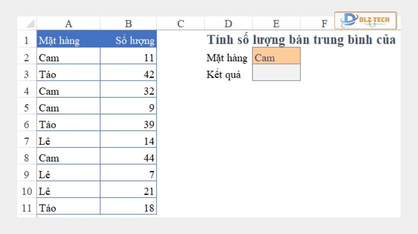Select column A header
Image resolution: width=418 pixels, height=234 pixels.
point(68,23)
